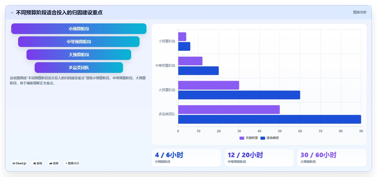Select the 多品类团队 funnel bar

[x=79, y=68]
